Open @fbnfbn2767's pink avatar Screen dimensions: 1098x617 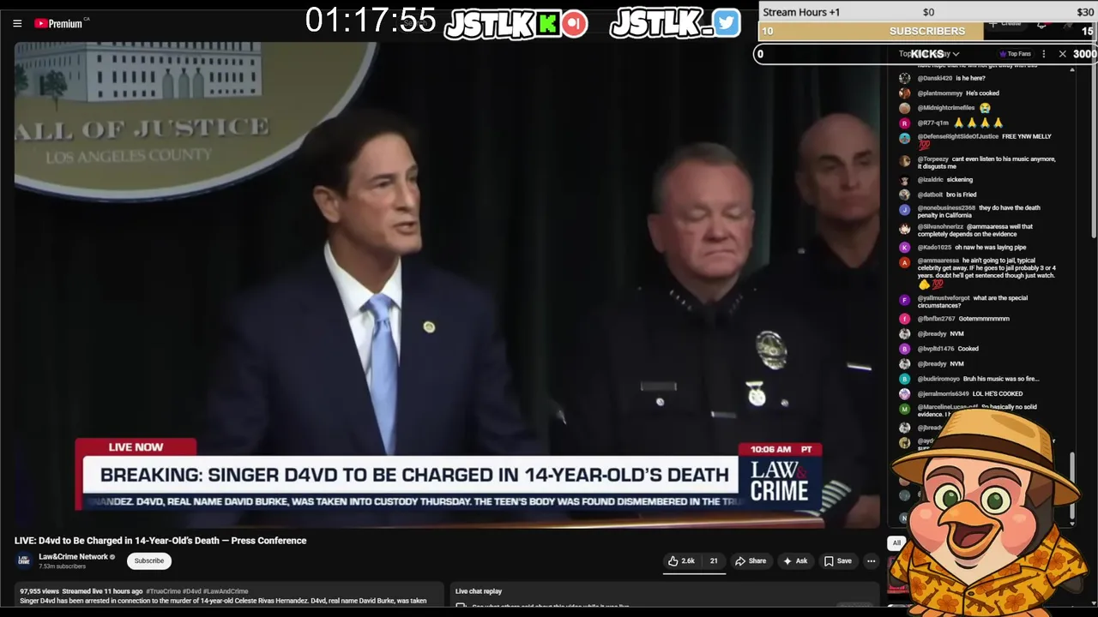pyautogui.click(x=904, y=319)
